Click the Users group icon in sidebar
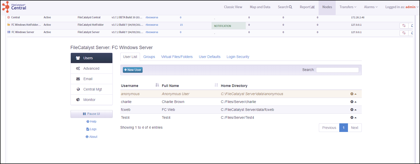 click(x=78, y=58)
